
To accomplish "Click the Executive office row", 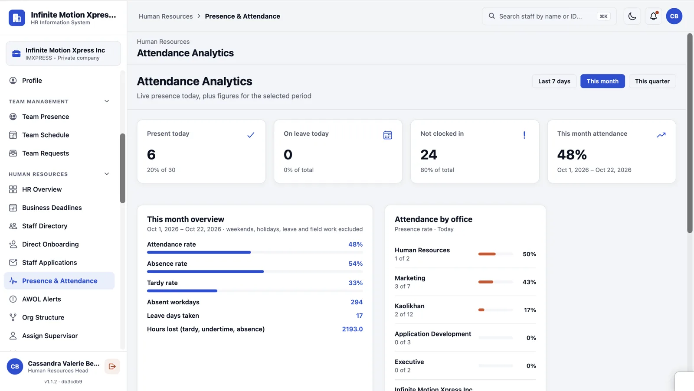I will coord(465,366).
